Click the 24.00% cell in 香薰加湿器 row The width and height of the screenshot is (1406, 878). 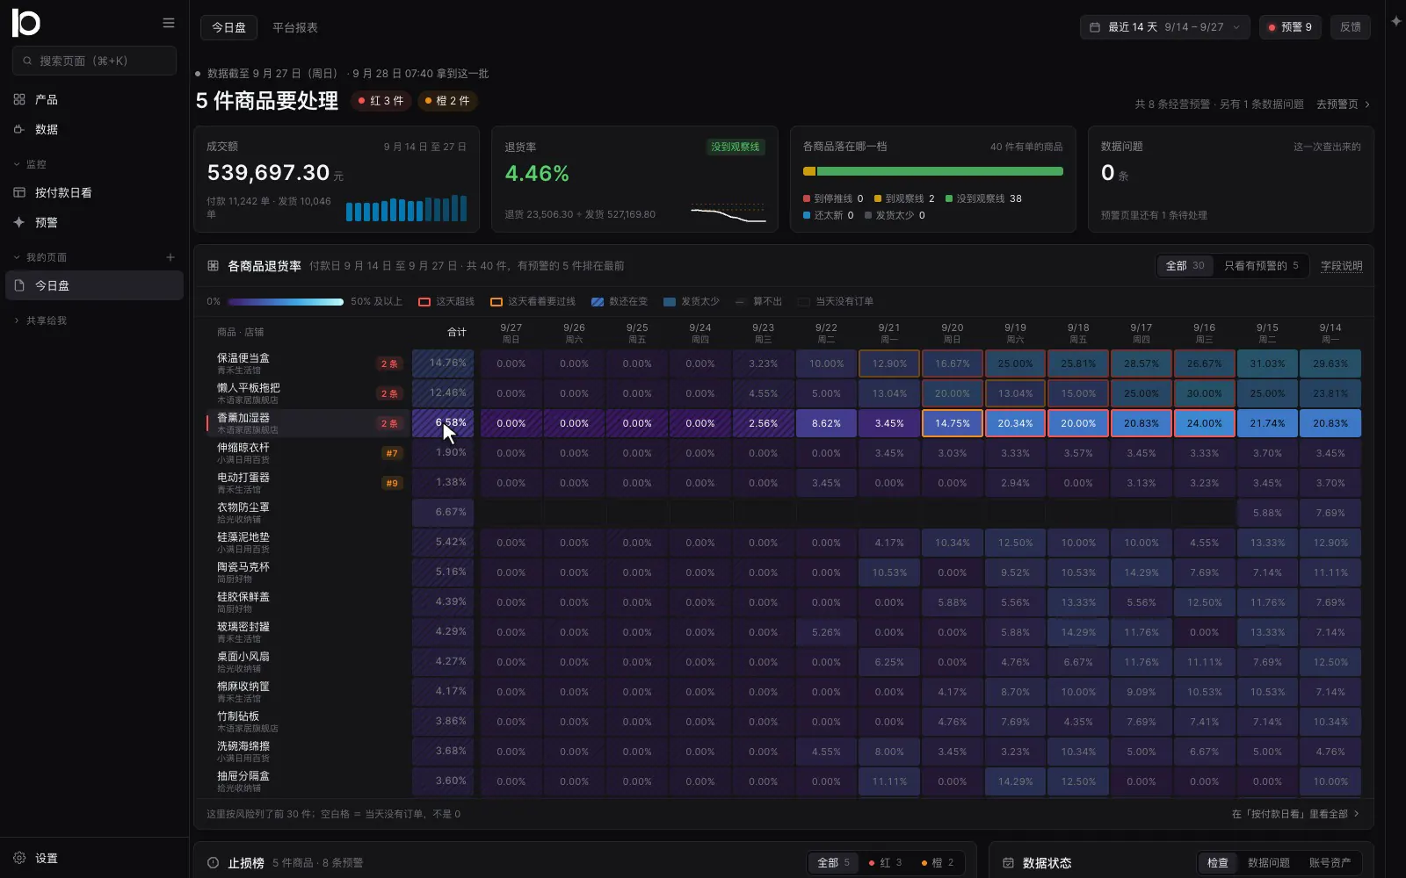(1204, 423)
